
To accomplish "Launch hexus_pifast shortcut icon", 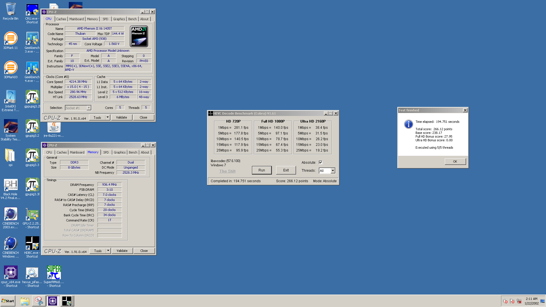I will 32,276.
